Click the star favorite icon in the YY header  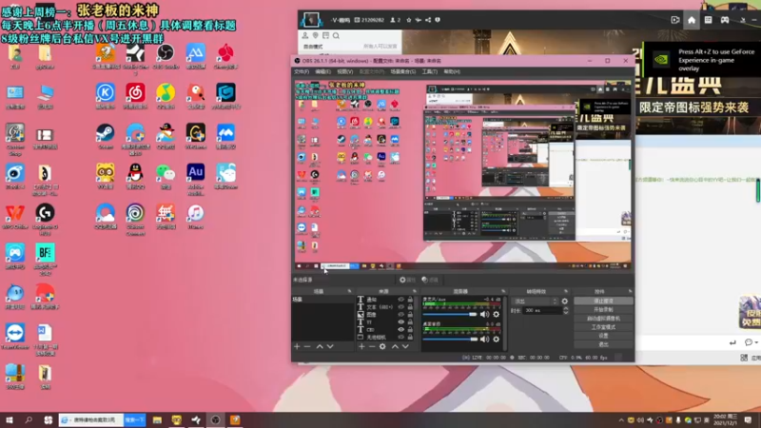409,20
